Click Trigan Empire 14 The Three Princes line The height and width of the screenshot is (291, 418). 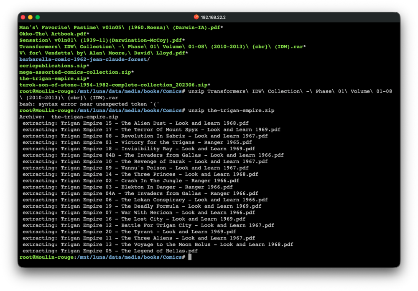140,174
